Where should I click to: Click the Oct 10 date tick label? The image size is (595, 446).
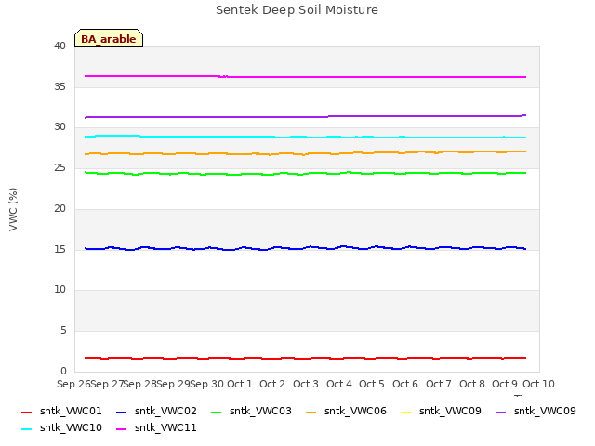(538, 384)
